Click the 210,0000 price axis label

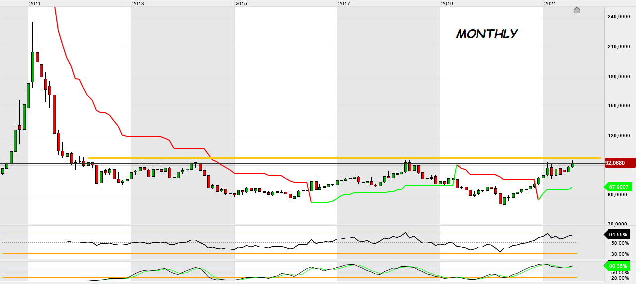pos(619,47)
